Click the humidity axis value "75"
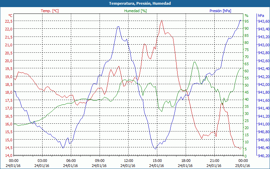270x169 pixels. tap(247, 50)
